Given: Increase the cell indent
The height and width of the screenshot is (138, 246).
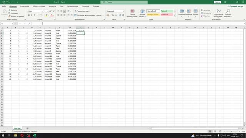Looking at the screenshot, I should click(71, 15).
